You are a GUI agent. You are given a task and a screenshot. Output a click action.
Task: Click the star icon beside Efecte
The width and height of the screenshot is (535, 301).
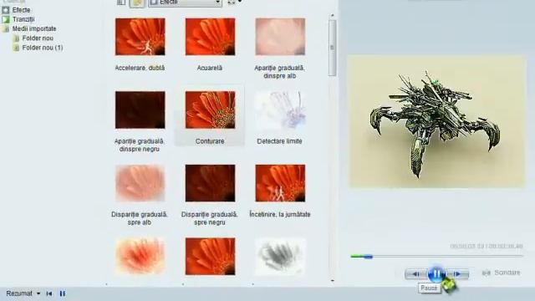click(6, 10)
